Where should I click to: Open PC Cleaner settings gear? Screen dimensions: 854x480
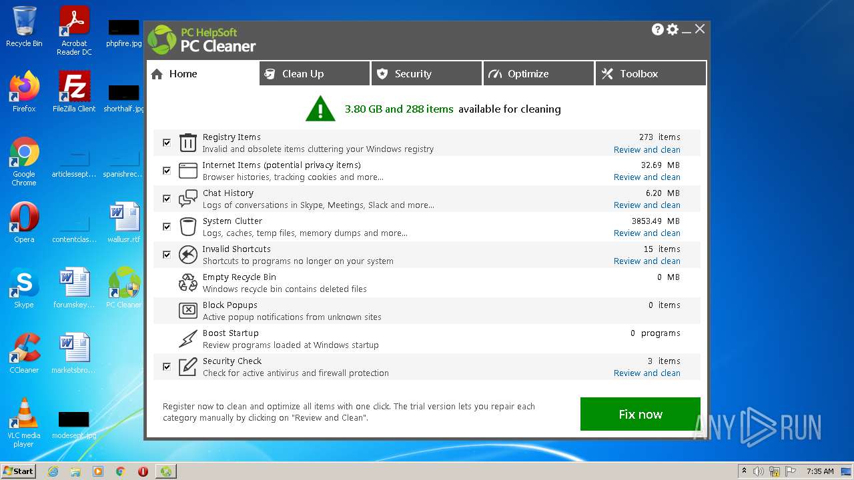(x=673, y=29)
